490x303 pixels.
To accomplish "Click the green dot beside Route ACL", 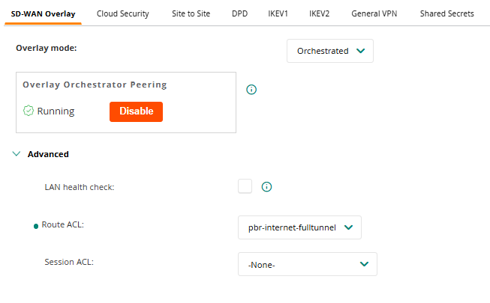I will [36, 226].
